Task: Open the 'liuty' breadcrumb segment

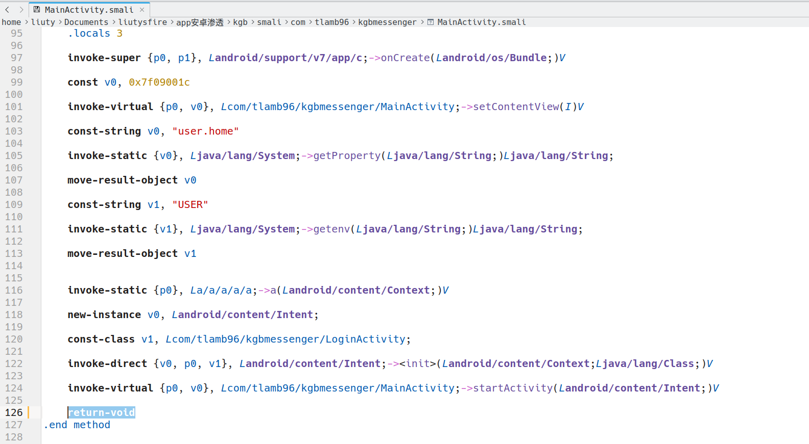Action: (x=43, y=22)
